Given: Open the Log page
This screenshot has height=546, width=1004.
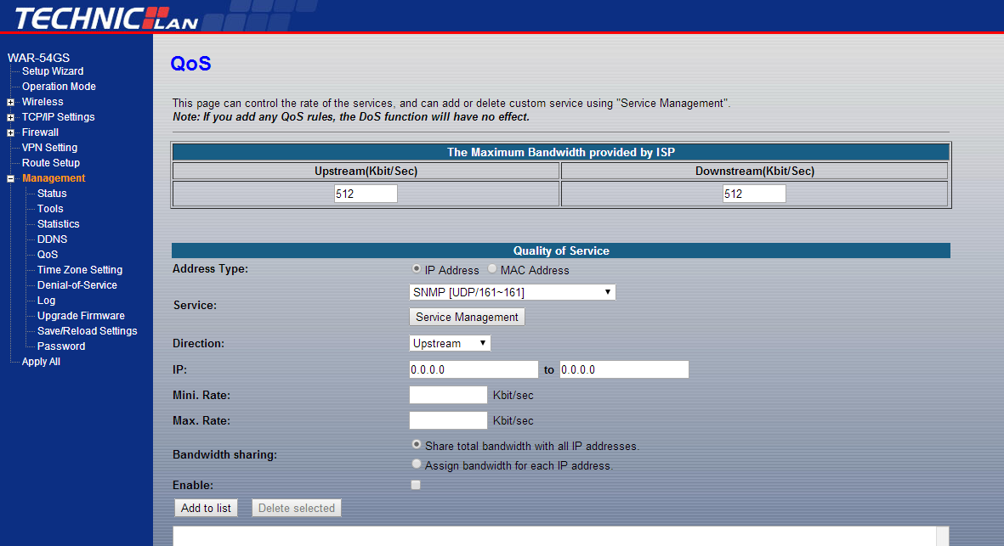Looking at the screenshot, I should coord(46,301).
